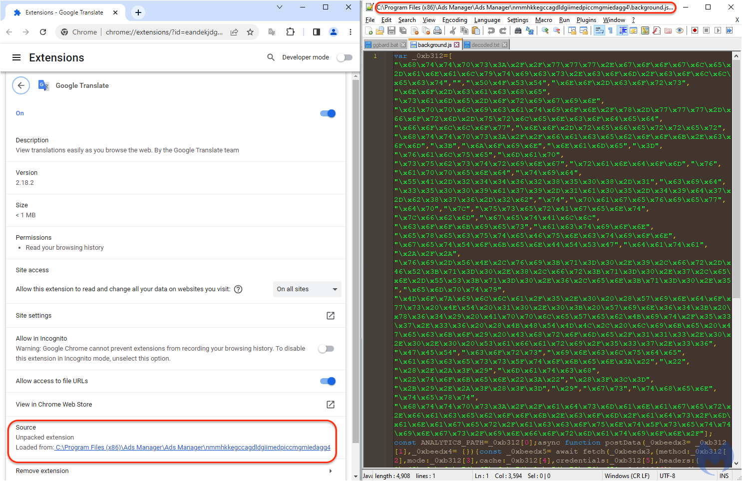The height and width of the screenshot is (481, 742).
Task: Click Zoom Out magnifier icon in Notepad++
Action: 556,30
